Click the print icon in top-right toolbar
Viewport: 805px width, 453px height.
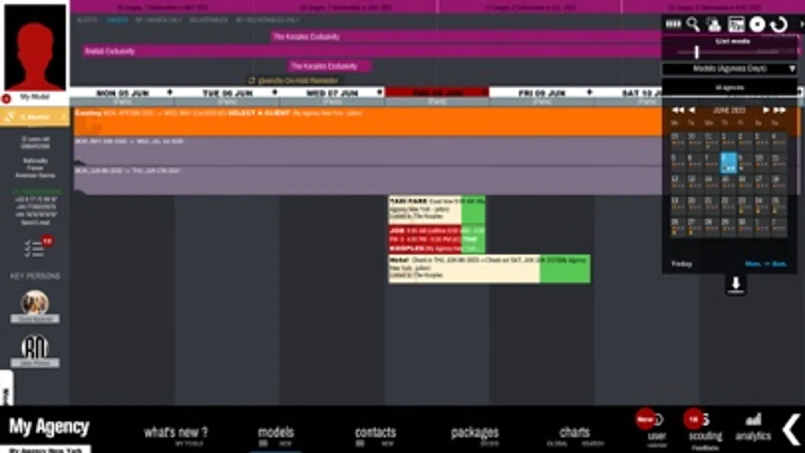(x=714, y=24)
